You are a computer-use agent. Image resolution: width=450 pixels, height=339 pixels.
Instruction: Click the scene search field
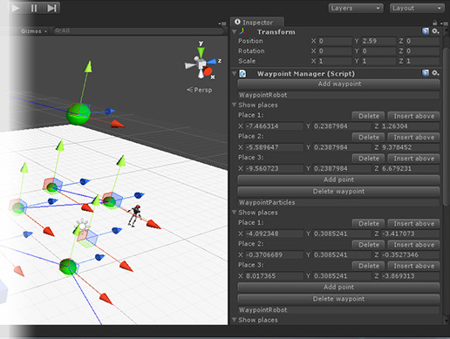(138, 31)
